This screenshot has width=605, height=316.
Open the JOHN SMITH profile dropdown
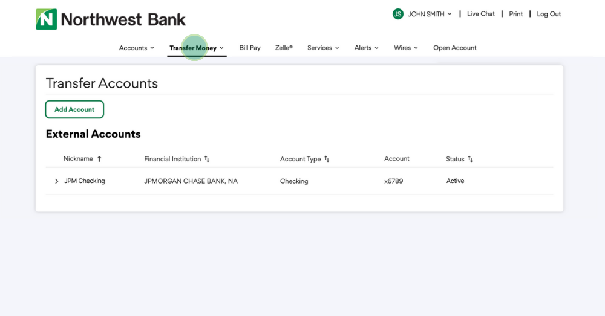[x=430, y=14]
